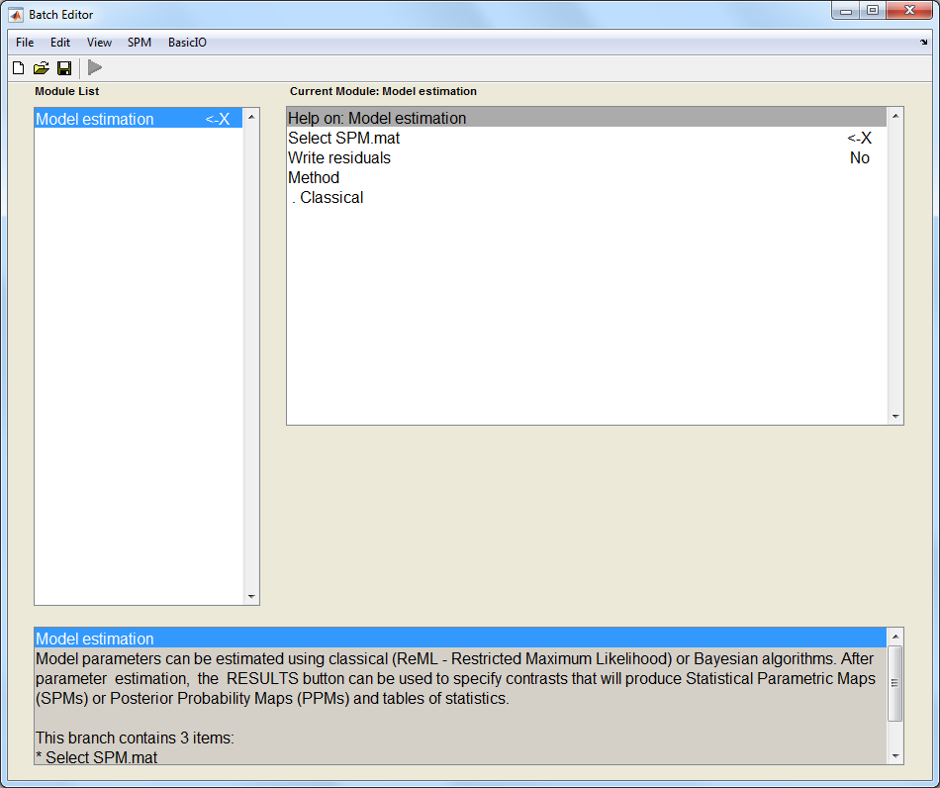Click the New Batch icon
The image size is (940, 788).
click(x=18, y=68)
